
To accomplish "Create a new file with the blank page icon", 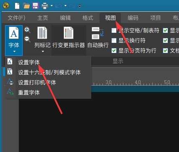I will 17,6.
